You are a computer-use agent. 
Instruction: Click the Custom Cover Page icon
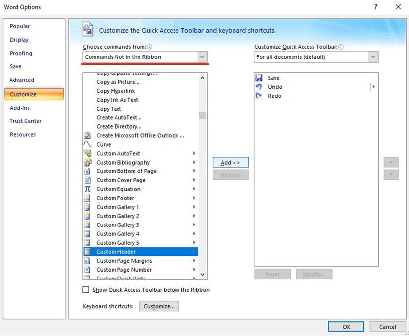point(87,180)
